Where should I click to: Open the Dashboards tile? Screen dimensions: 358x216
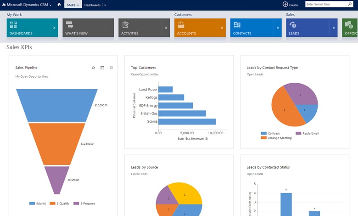[28, 28]
